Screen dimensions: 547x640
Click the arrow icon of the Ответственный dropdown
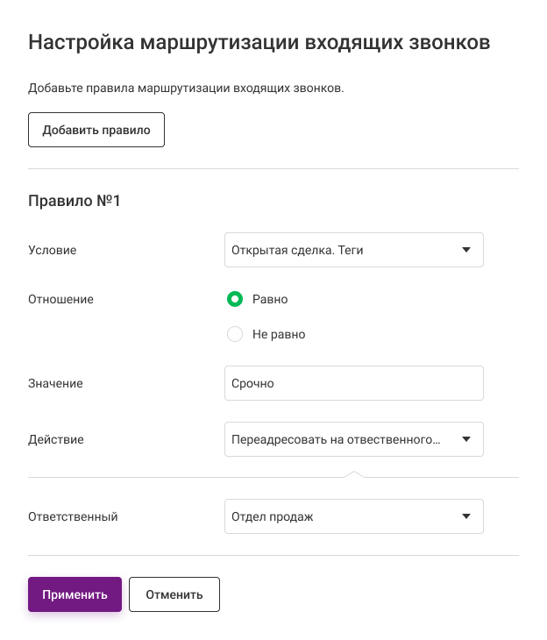pos(466,516)
